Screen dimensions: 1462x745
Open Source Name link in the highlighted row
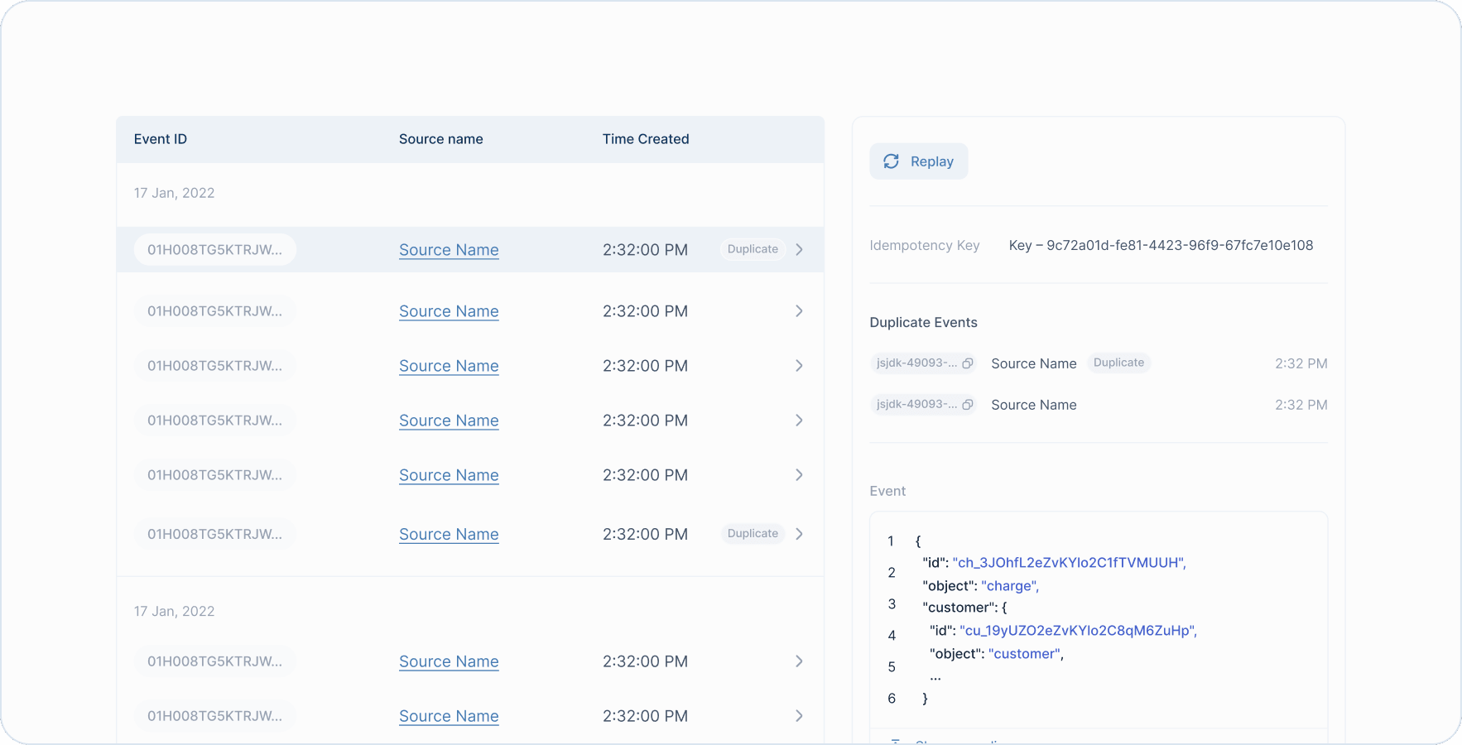[x=449, y=250]
